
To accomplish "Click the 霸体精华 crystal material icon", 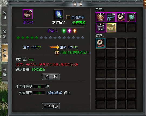I will [x=59, y=14].
